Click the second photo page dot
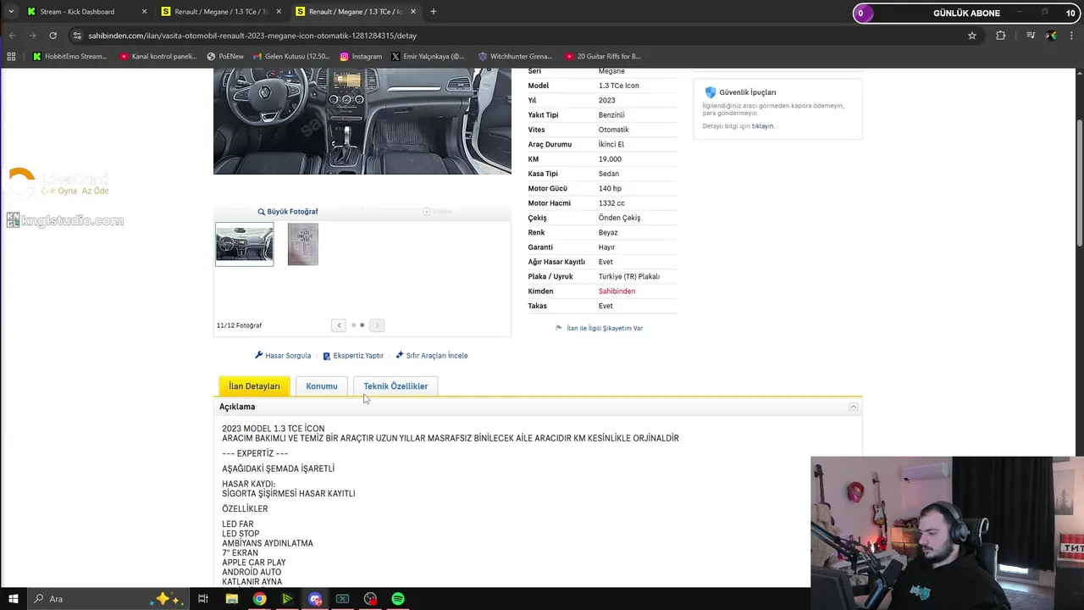 pyautogui.click(x=362, y=325)
